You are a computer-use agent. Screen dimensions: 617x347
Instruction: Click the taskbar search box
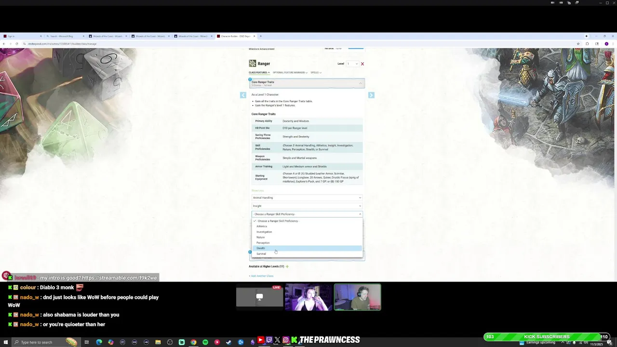tap(45, 342)
